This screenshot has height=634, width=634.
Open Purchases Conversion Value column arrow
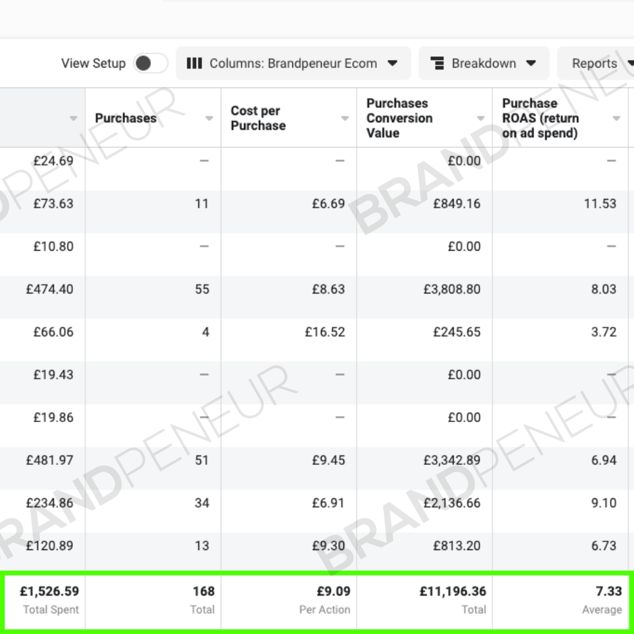pyautogui.click(x=481, y=118)
